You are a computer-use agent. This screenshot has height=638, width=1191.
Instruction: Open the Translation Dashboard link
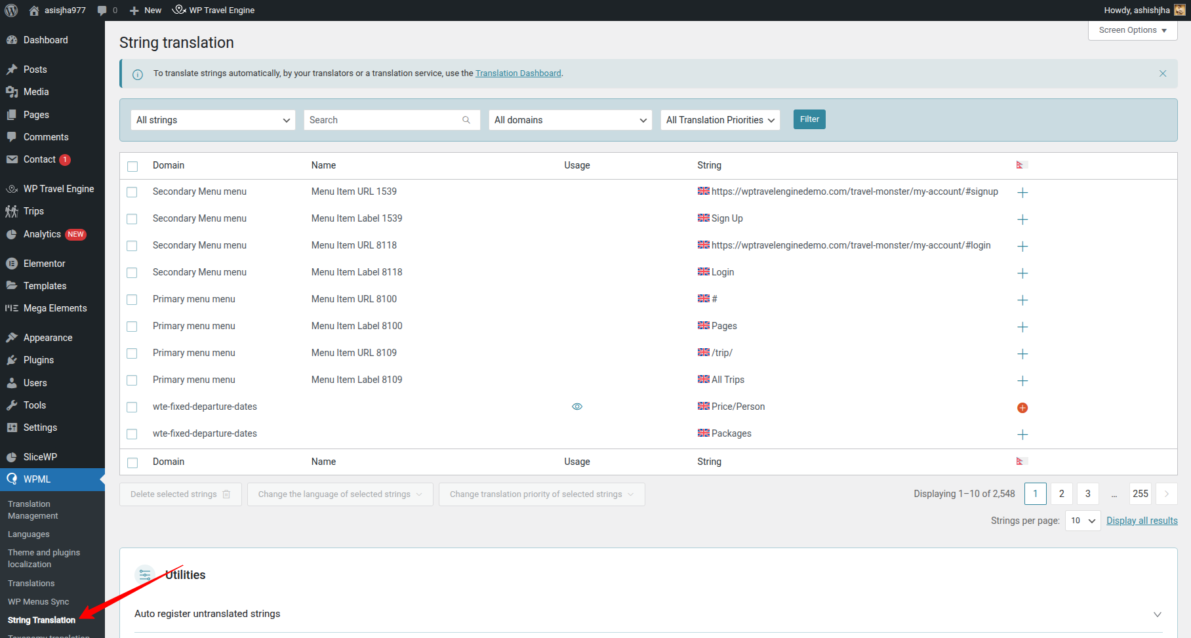(518, 73)
